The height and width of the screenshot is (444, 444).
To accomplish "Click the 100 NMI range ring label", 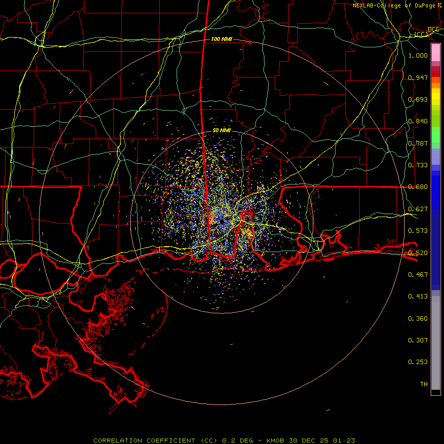I will [222, 39].
